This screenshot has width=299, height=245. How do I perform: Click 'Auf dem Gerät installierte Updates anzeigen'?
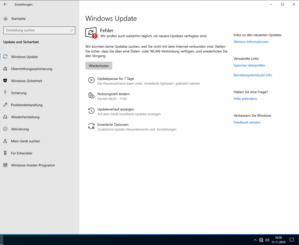[x=129, y=114]
